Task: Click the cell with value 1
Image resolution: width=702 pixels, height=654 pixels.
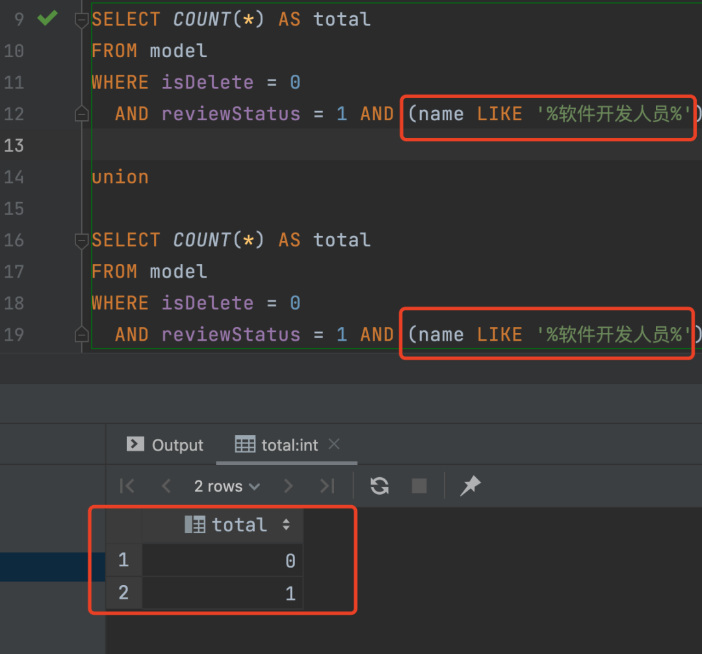Action: coord(222,593)
